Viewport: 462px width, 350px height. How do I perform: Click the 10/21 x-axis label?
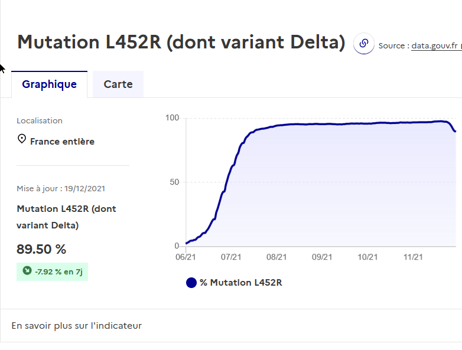pos(367,257)
